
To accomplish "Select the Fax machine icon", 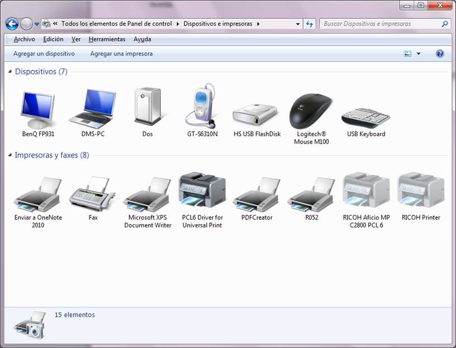I will pyautogui.click(x=92, y=194).
